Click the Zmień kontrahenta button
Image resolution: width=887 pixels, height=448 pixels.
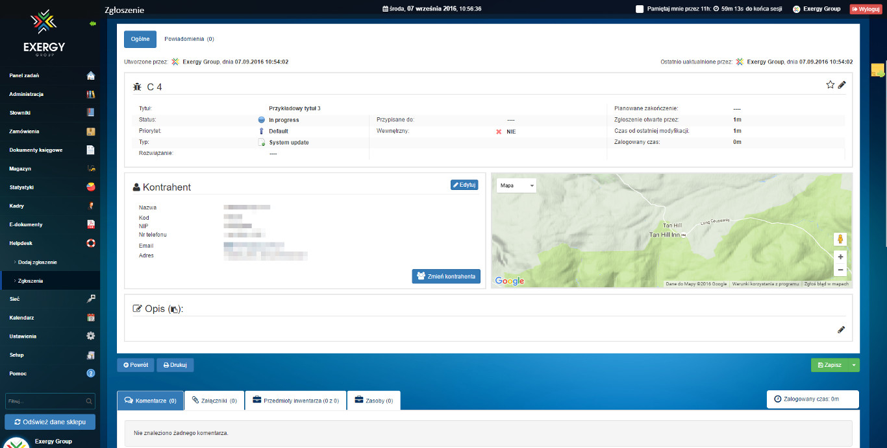point(446,276)
